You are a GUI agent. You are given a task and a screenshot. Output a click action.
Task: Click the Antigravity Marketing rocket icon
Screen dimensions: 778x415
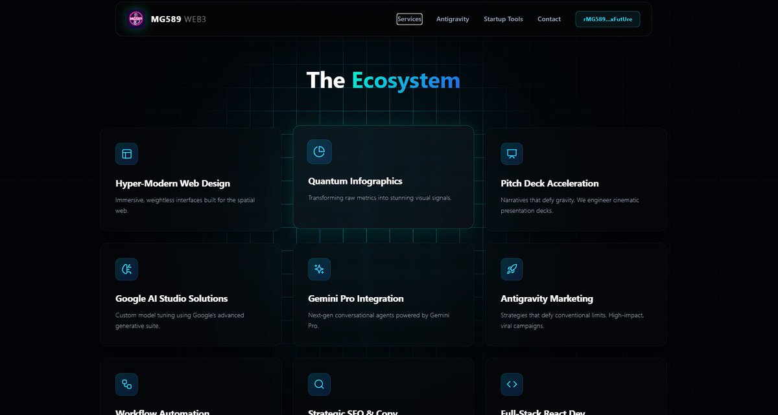[x=512, y=269]
